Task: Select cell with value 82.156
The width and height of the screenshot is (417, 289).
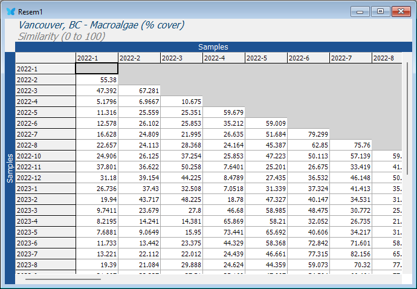Action: coord(351,254)
